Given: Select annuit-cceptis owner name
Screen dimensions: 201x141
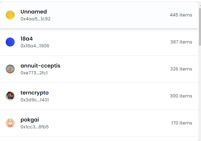Looking at the screenshot, I should click(40, 66).
